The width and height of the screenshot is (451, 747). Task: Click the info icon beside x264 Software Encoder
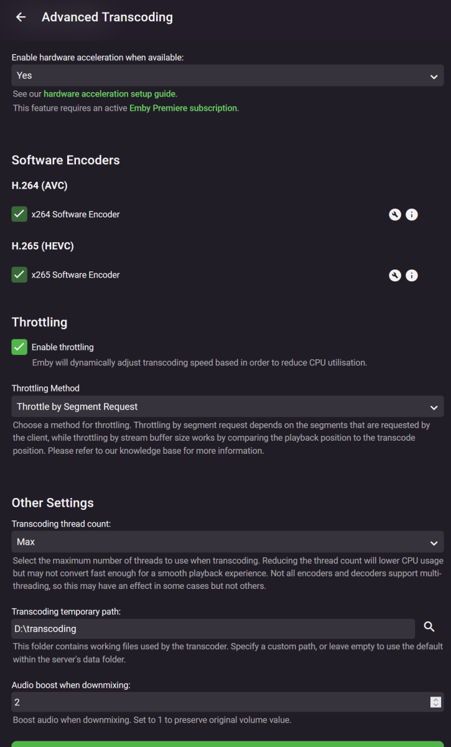(411, 214)
